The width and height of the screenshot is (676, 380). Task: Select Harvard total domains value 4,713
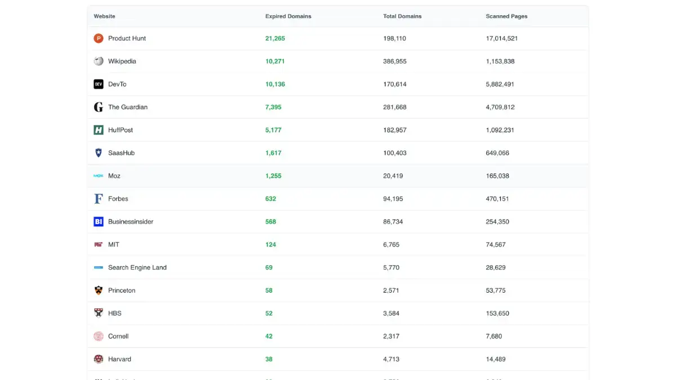[x=392, y=359]
